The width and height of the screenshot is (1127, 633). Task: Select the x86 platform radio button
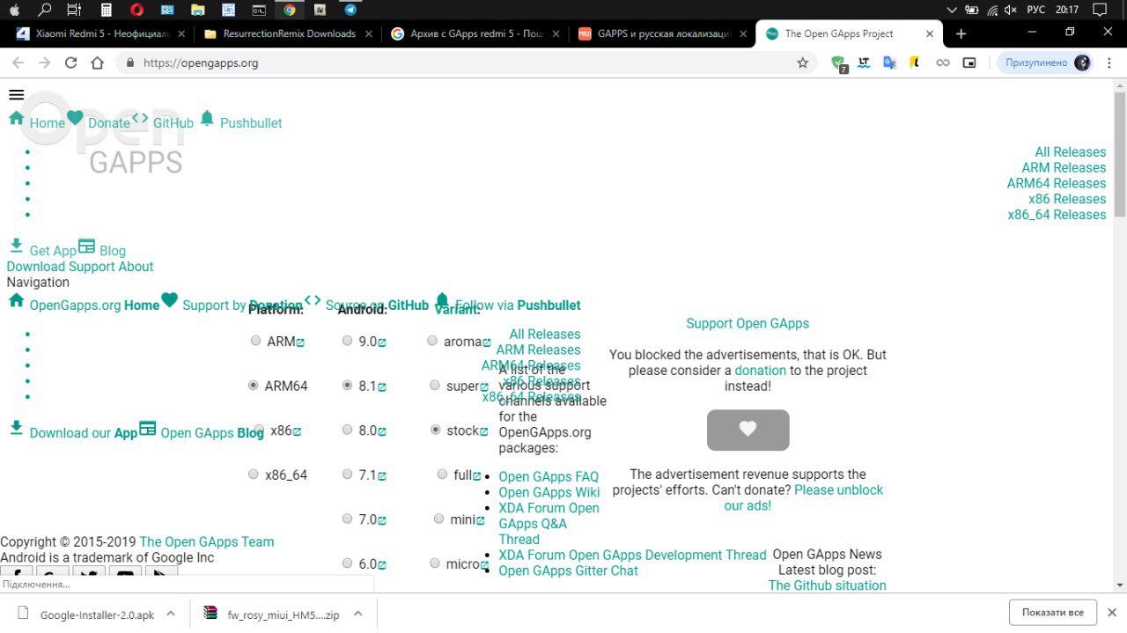tap(257, 430)
